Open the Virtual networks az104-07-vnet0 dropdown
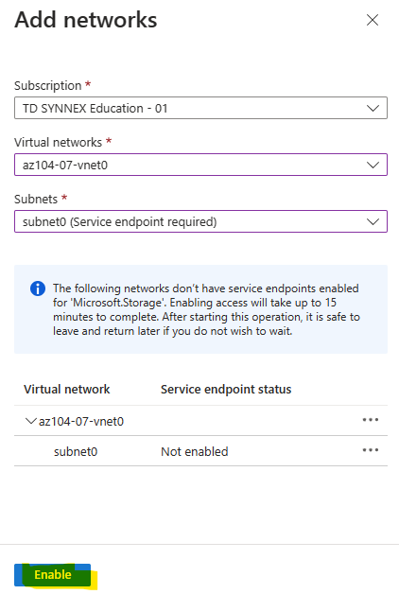The width and height of the screenshot is (399, 594). coord(200,165)
